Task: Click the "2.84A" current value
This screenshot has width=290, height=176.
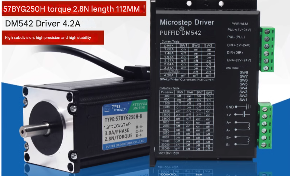Action: click(x=169, y=64)
